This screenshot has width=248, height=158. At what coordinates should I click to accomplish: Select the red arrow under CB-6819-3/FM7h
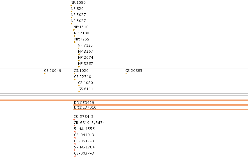[75, 126]
